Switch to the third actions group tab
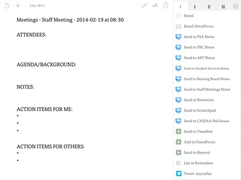Image resolution: width=241 pixels, height=180 pixels. (x=209, y=7)
